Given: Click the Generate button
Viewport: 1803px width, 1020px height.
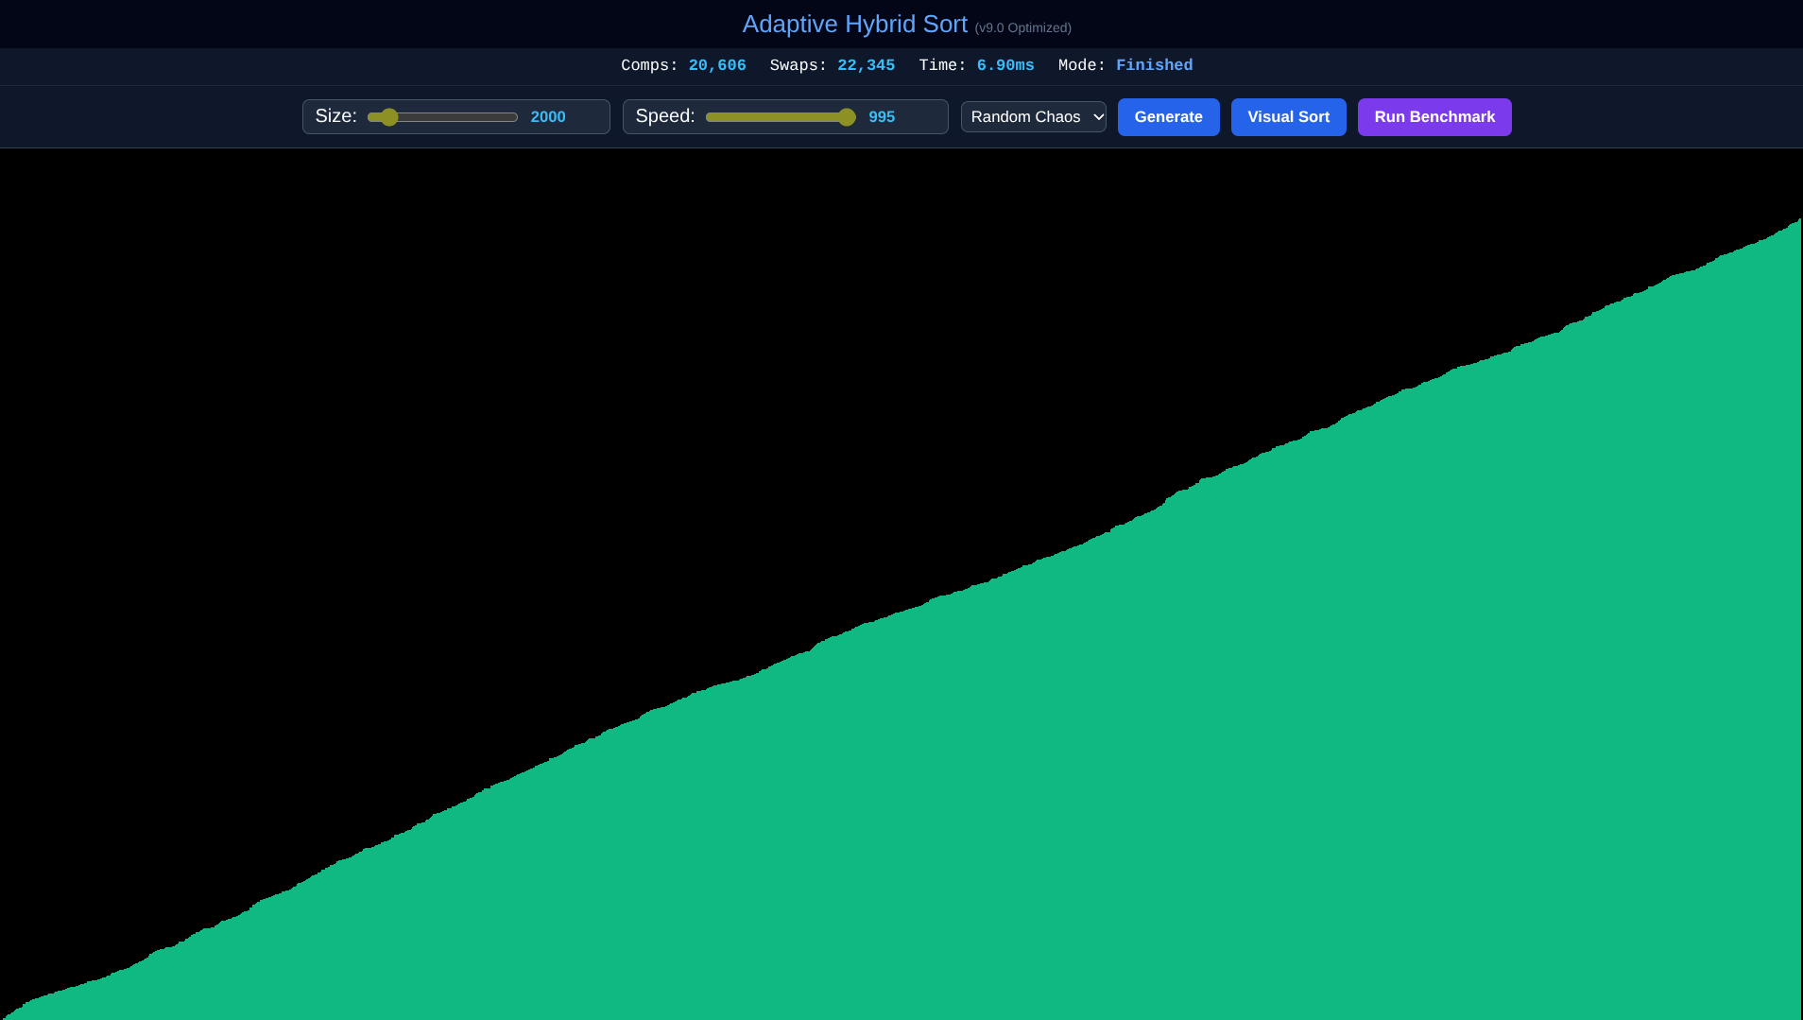Looking at the screenshot, I should (x=1169, y=117).
